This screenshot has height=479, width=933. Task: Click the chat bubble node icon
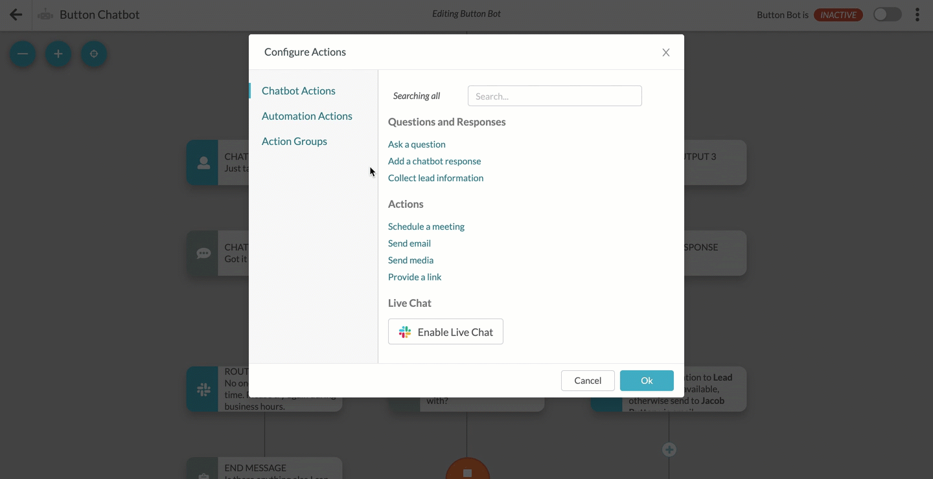[x=203, y=253]
